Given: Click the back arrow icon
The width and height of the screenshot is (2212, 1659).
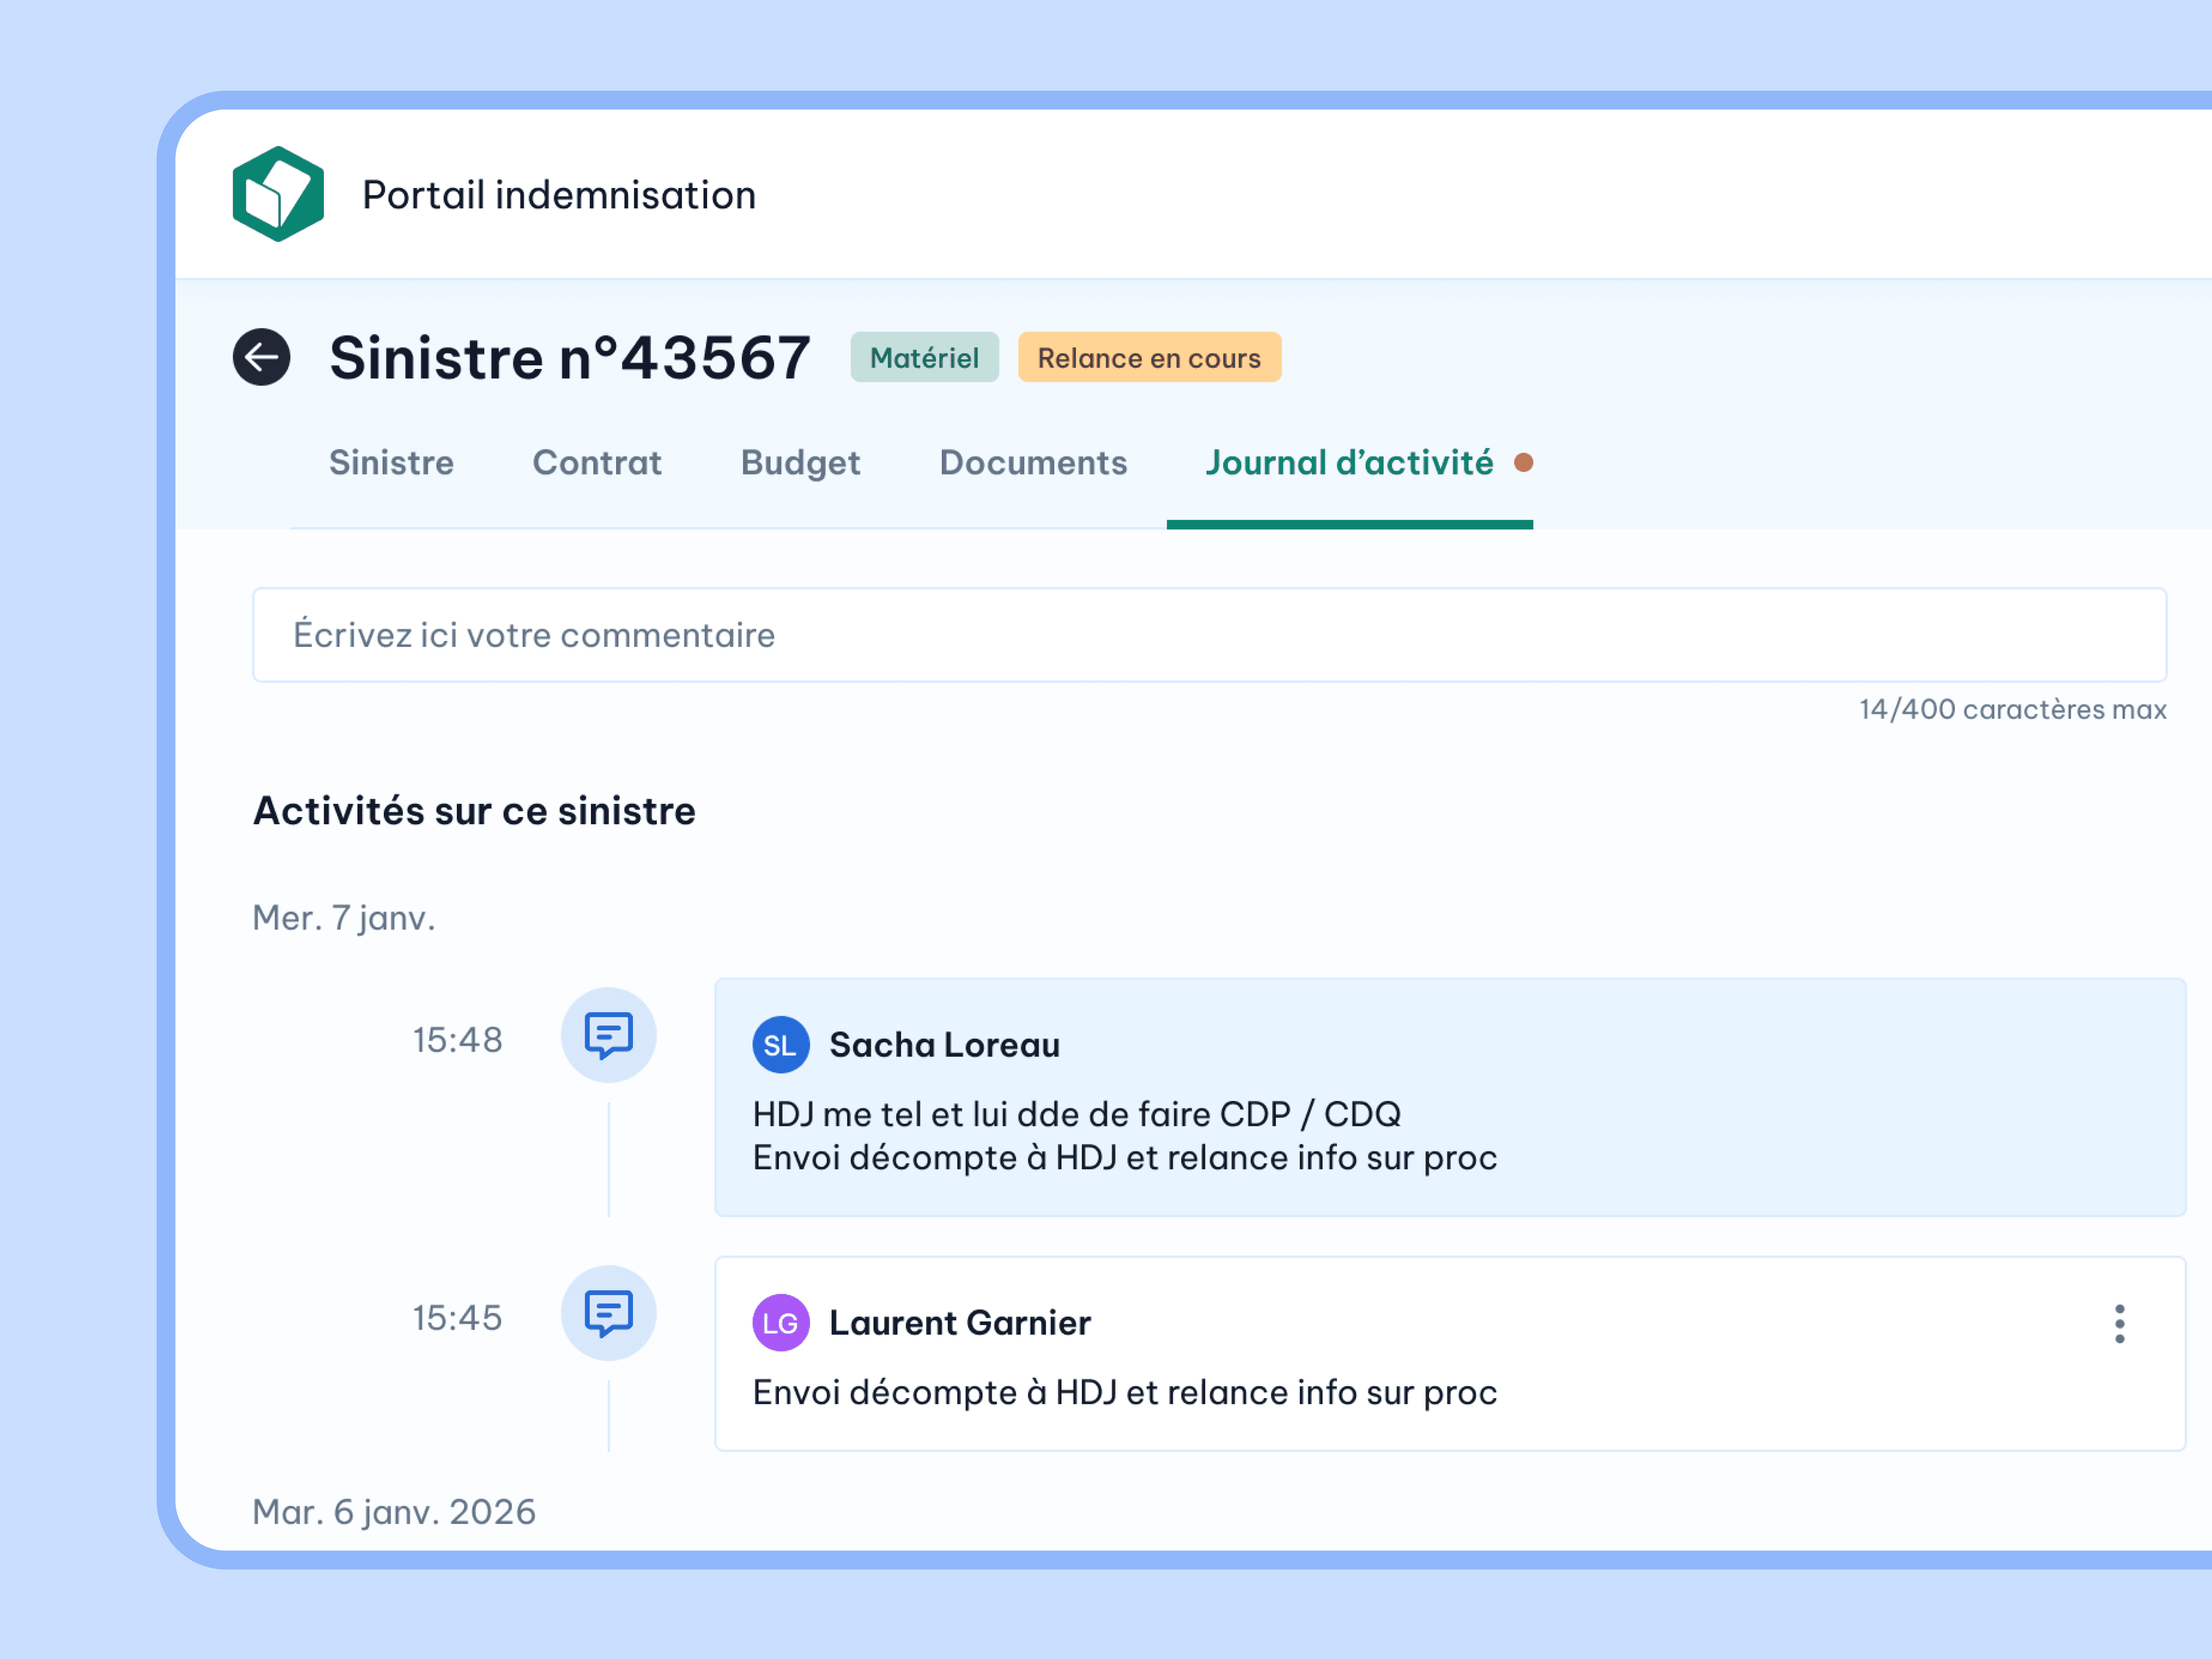Looking at the screenshot, I should pyautogui.click(x=262, y=357).
